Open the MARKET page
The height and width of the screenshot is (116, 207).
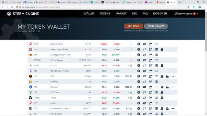click(121, 14)
